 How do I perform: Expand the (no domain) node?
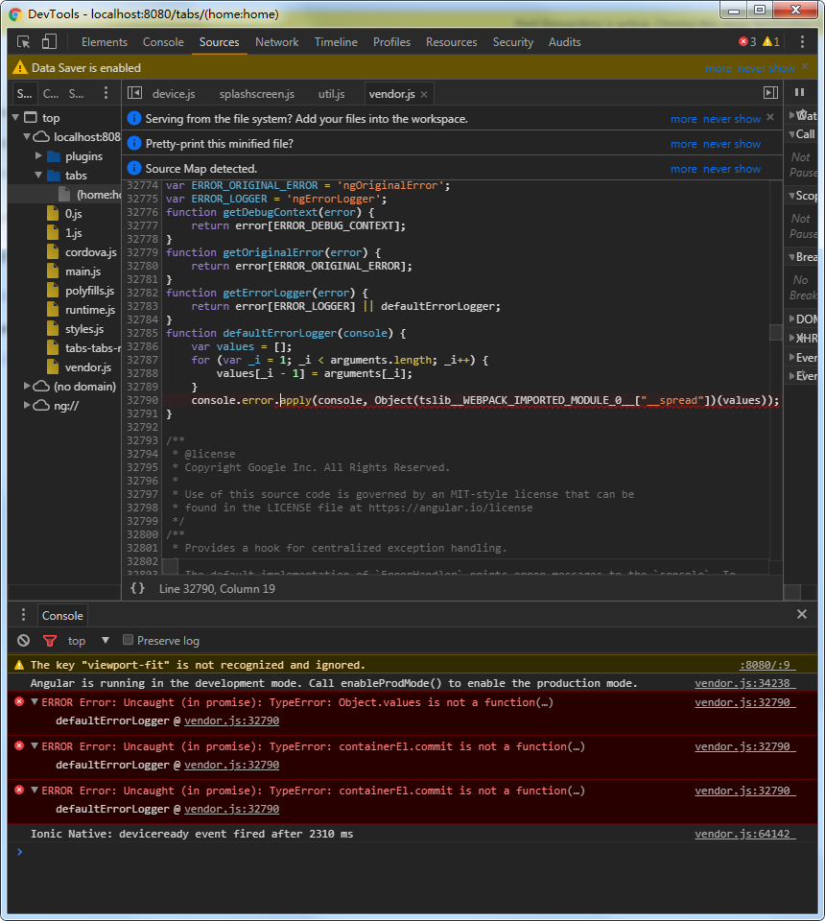[27, 386]
